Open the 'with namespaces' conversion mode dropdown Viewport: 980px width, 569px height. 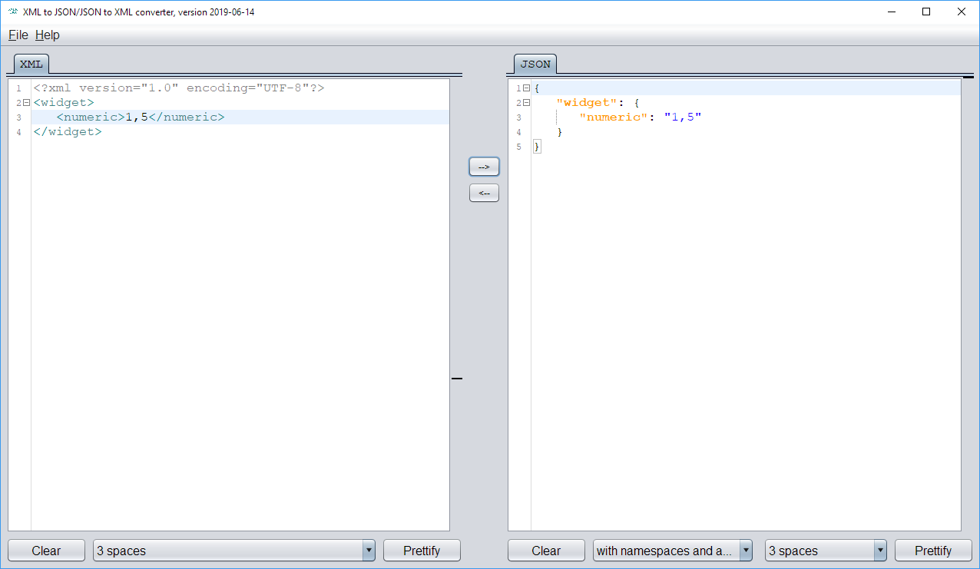pos(746,551)
